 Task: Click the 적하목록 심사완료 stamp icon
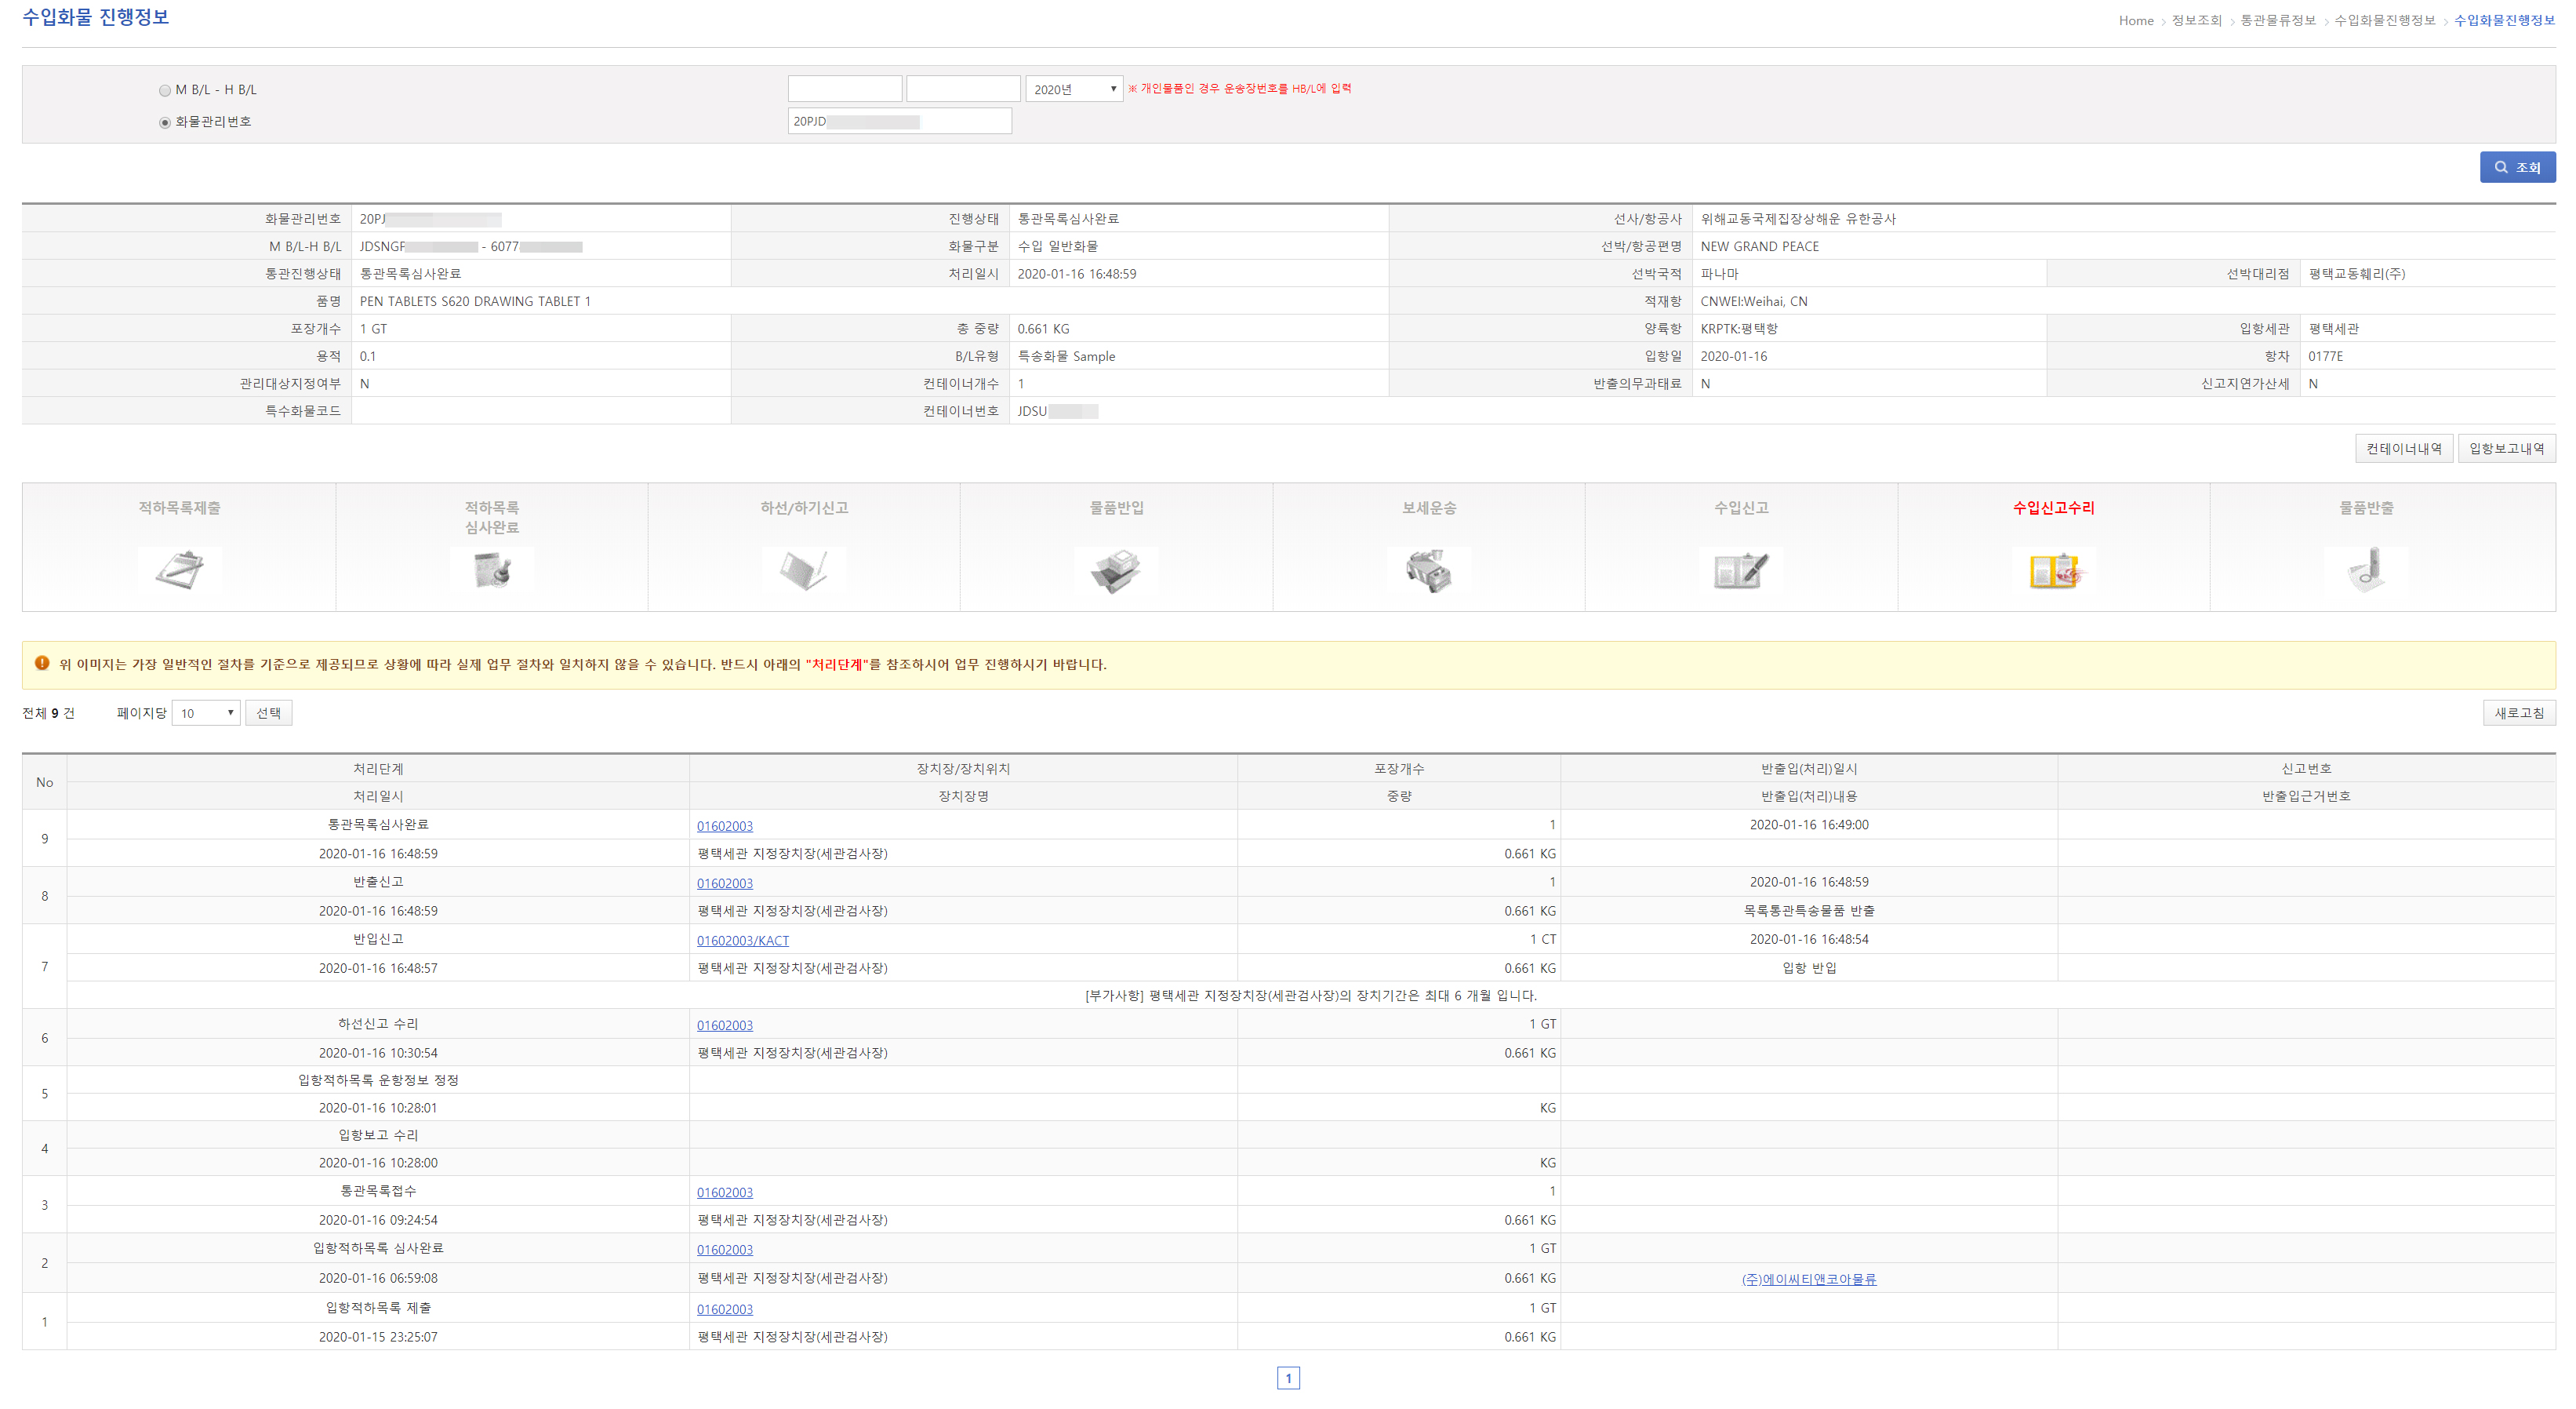click(492, 570)
